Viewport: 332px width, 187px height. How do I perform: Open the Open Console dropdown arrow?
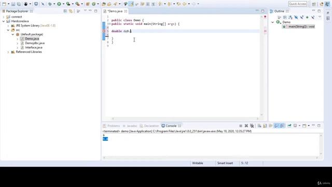pyautogui.click(x=309, y=126)
